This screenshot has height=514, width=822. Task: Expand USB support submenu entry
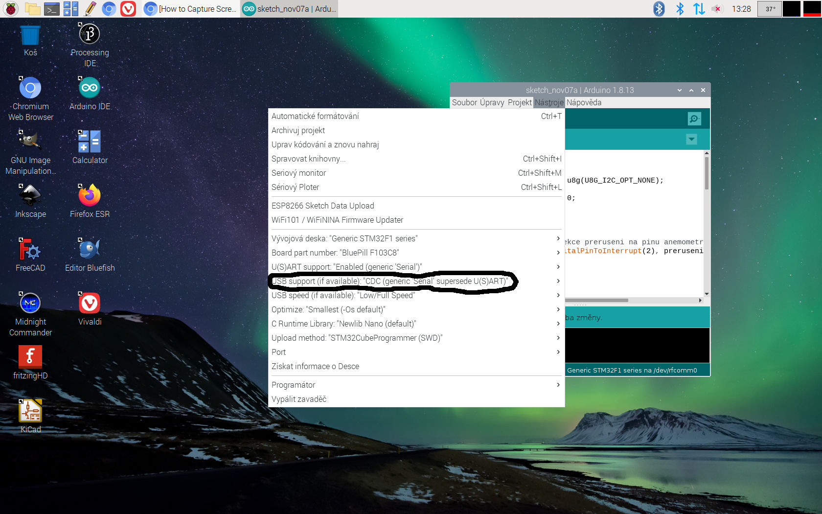coord(416,281)
